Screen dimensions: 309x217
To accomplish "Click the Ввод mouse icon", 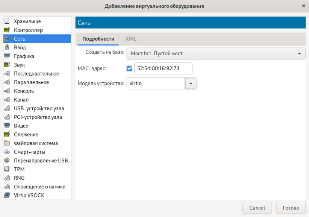I will click(7, 47).
